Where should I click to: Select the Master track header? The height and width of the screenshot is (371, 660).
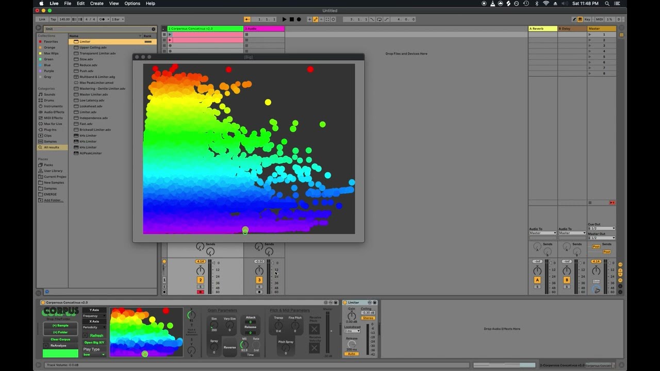point(602,29)
